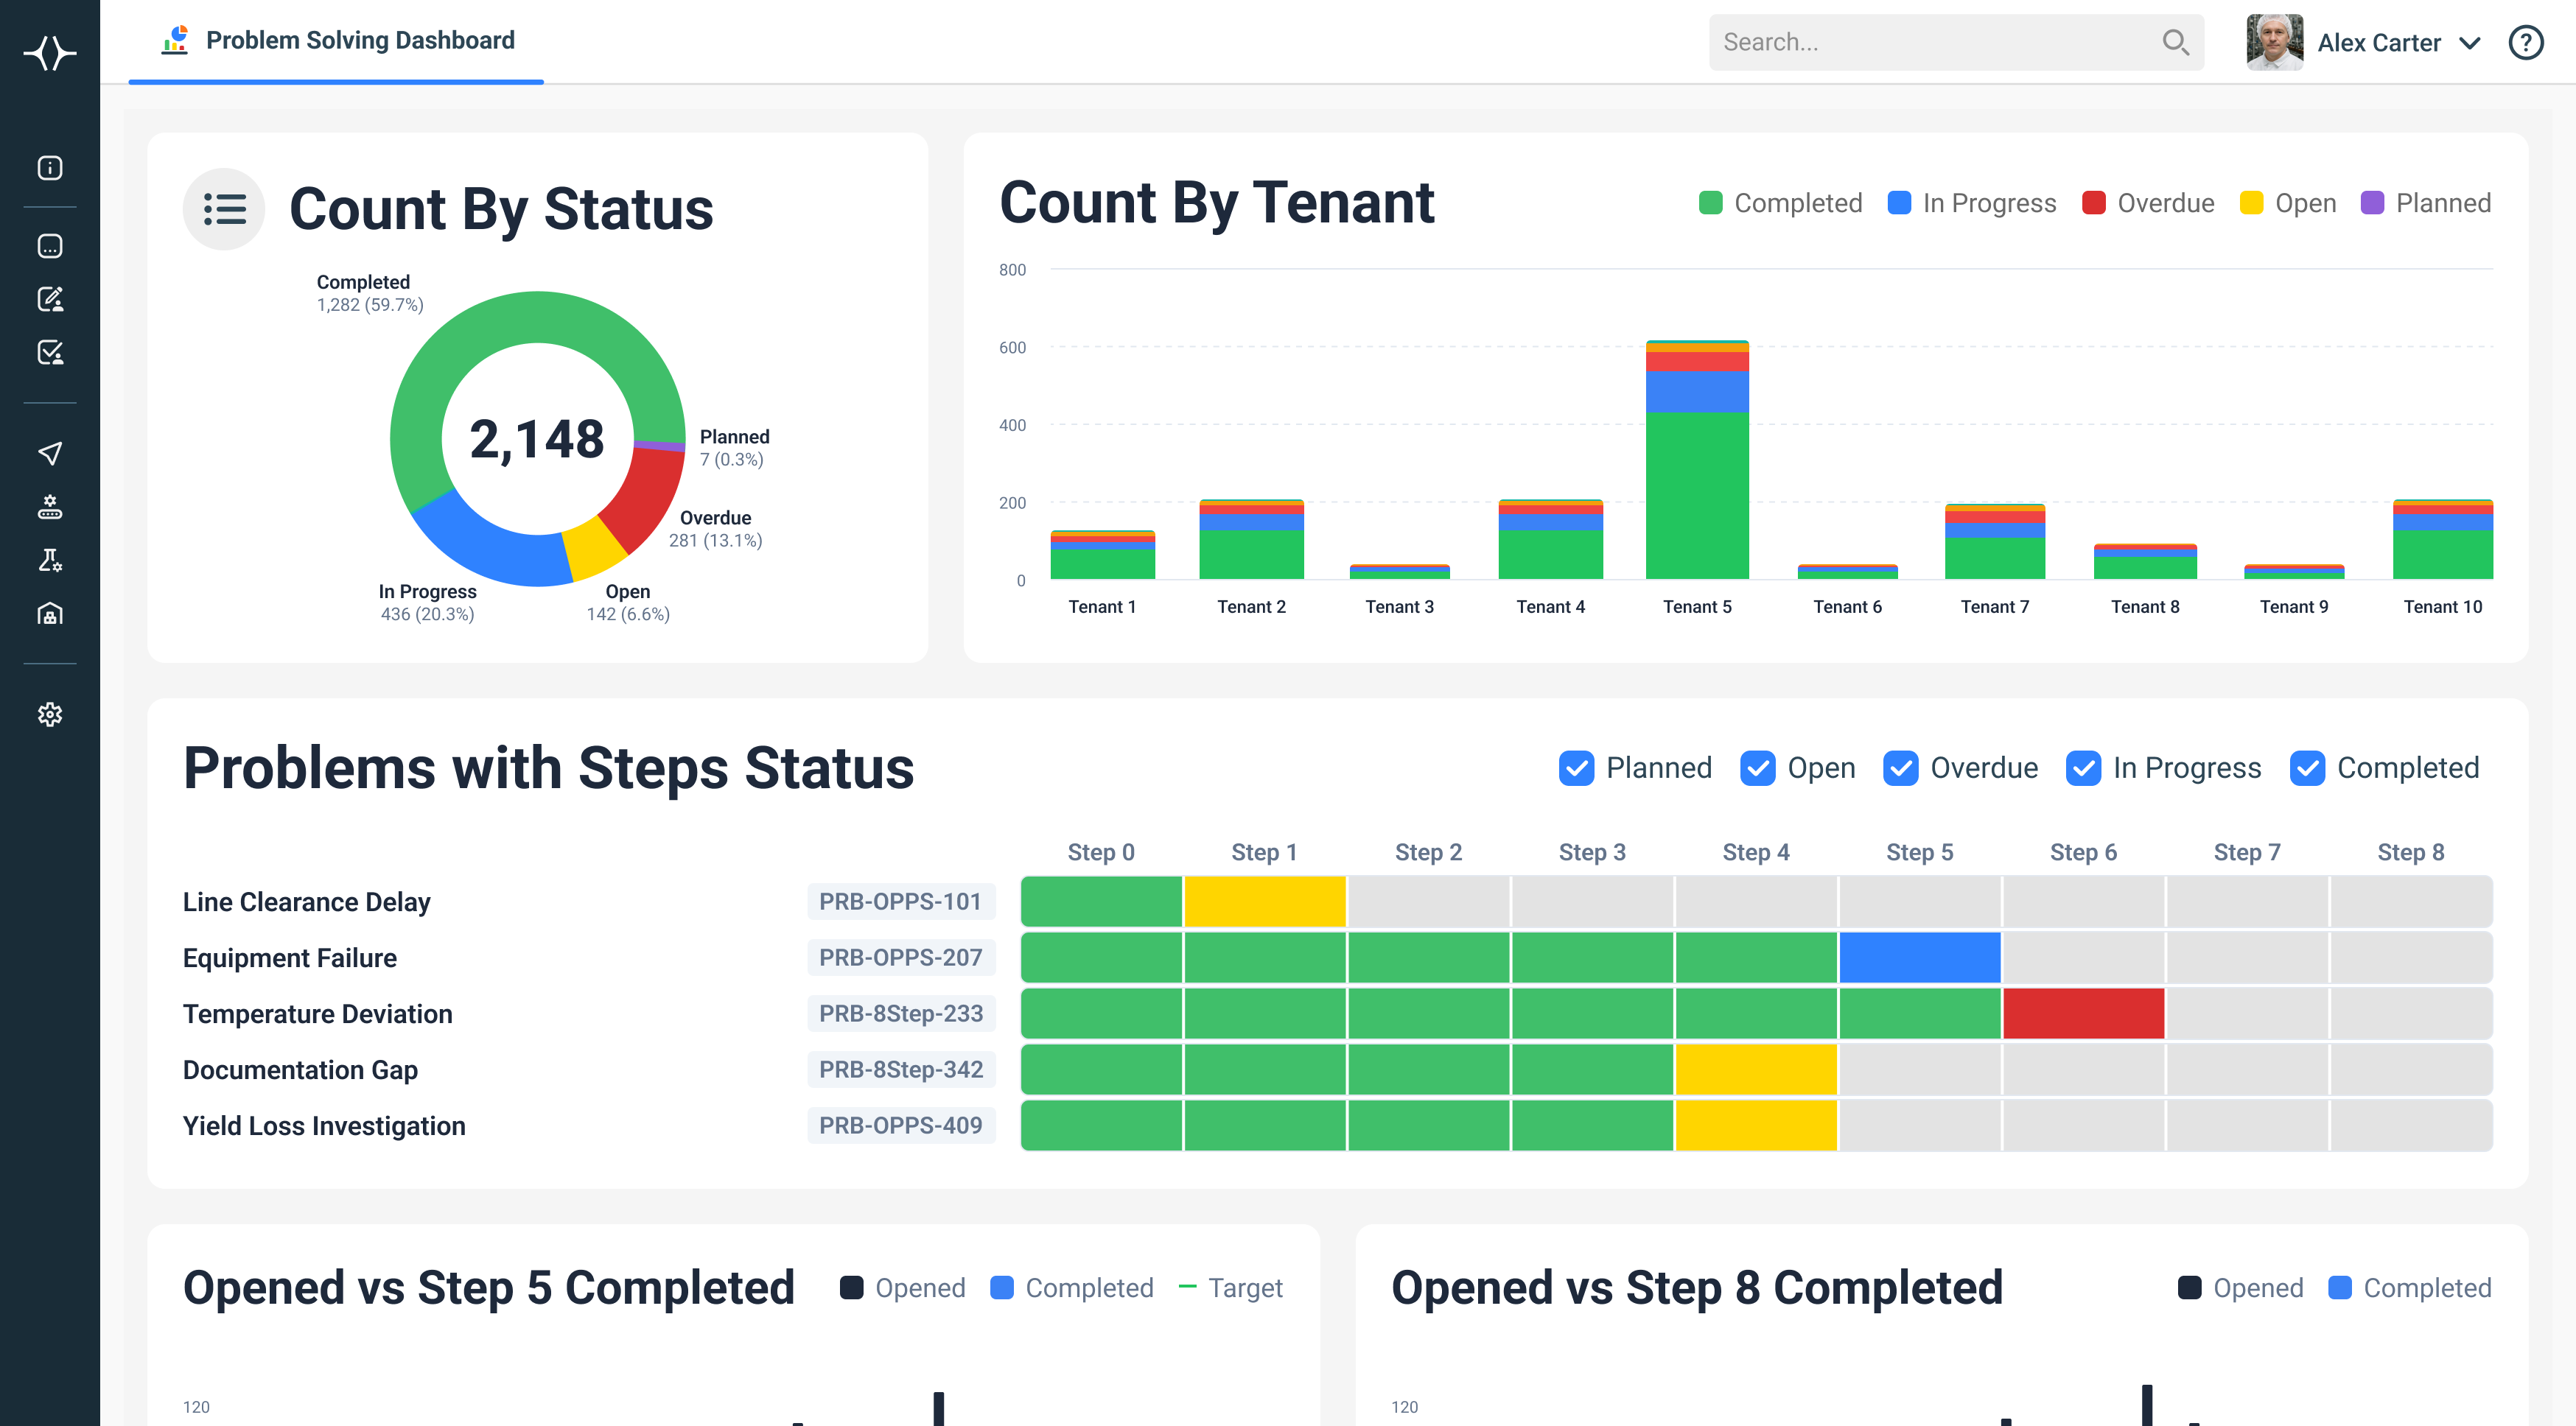Open the Temperature Deviation problem

click(317, 1014)
